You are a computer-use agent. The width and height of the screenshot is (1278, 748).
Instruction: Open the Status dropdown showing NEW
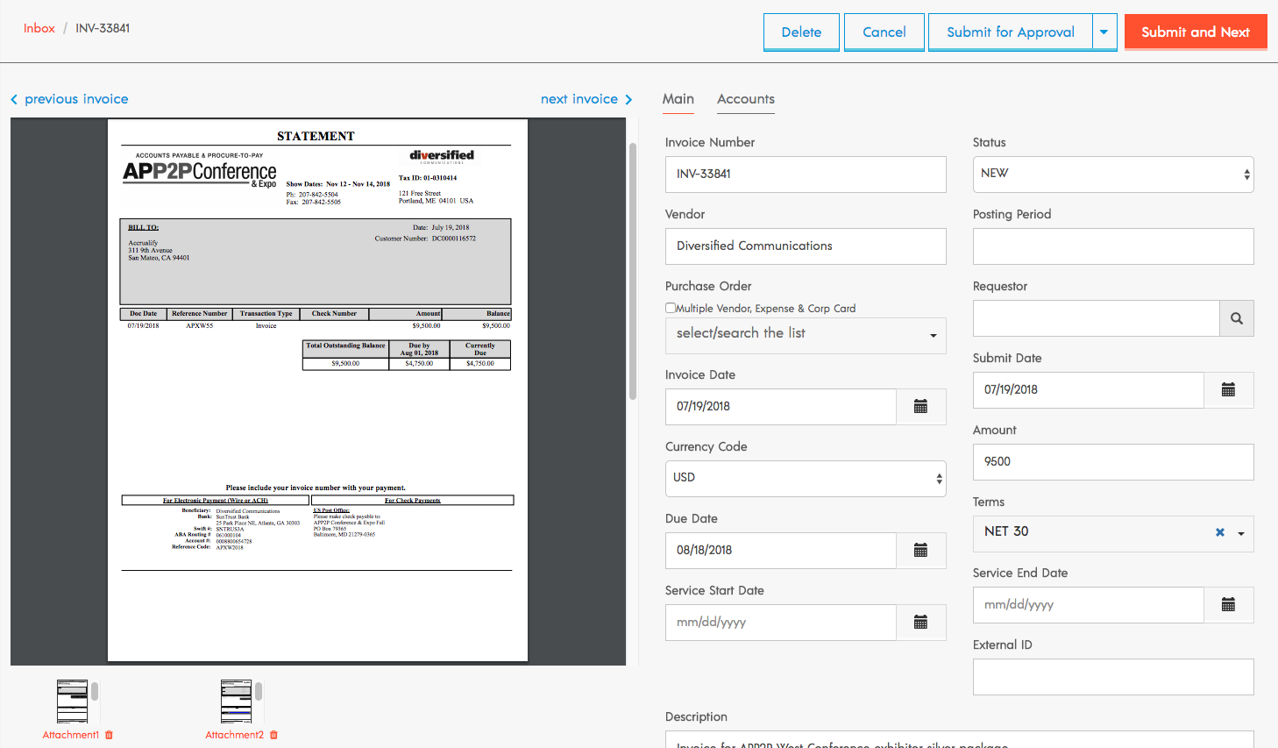pyautogui.click(x=1113, y=175)
